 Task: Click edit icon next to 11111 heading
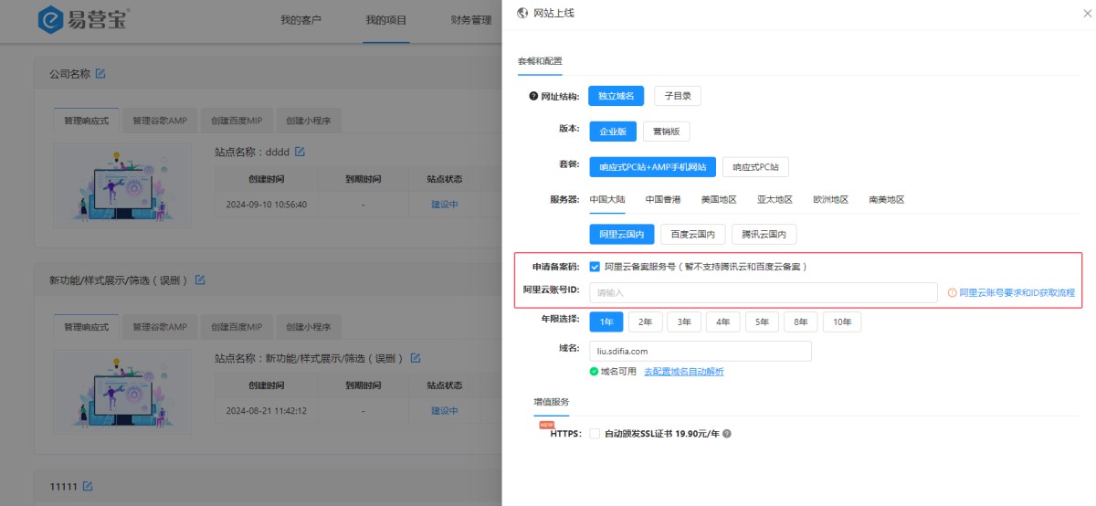click(x=88, y=486)
